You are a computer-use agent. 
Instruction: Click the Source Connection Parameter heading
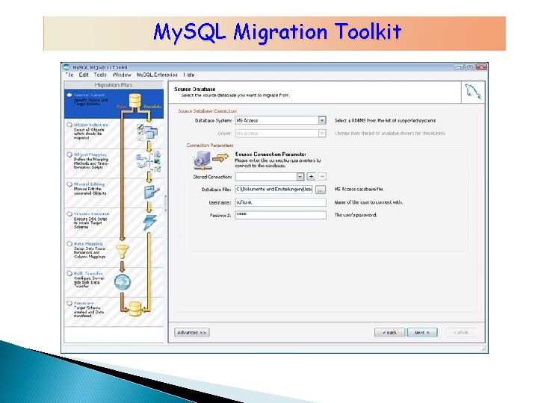click(270, 154)
